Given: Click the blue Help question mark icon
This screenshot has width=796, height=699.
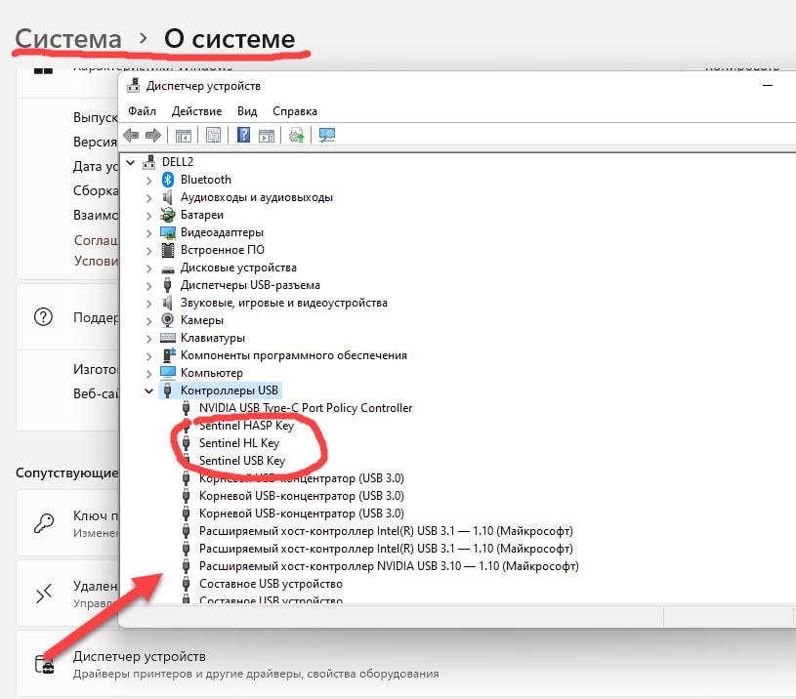Looking at the screenshot, I should (x=243, y=136).
